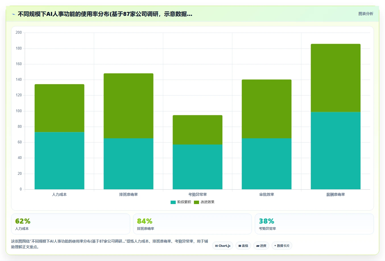Screen dimensions: 385x261
Task: Click the teal bar segment for 薪酬准确率
Action: pyautogui.click(x=336, y=151)
